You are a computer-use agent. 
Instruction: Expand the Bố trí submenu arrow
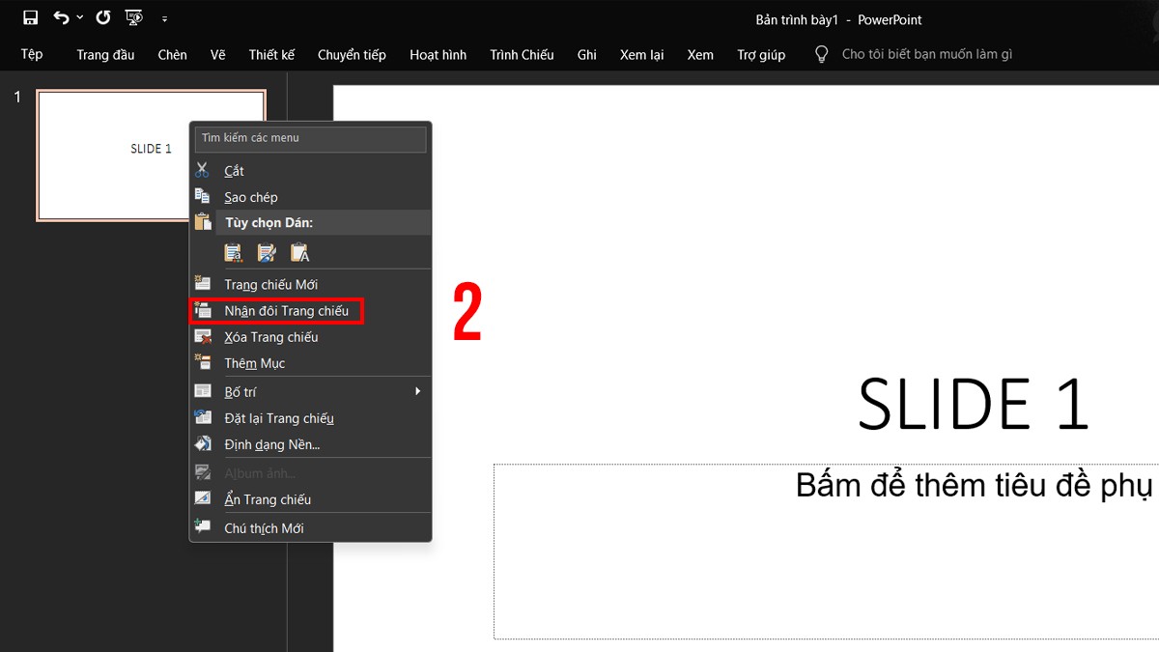point(418,391)
